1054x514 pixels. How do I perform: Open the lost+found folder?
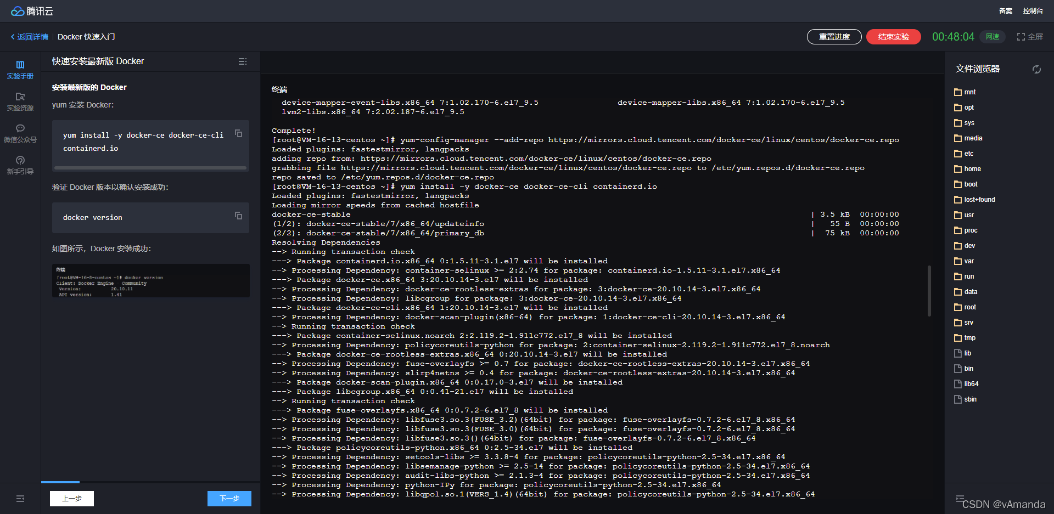pyautogui.click(x=974, y=200)
